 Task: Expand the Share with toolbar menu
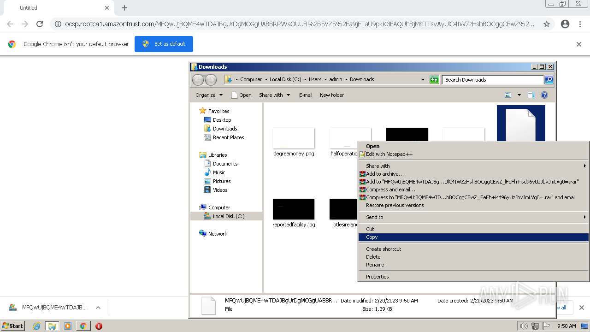tap(275, 95)
